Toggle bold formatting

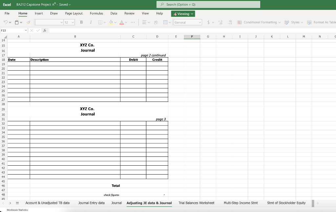point(81,22)
